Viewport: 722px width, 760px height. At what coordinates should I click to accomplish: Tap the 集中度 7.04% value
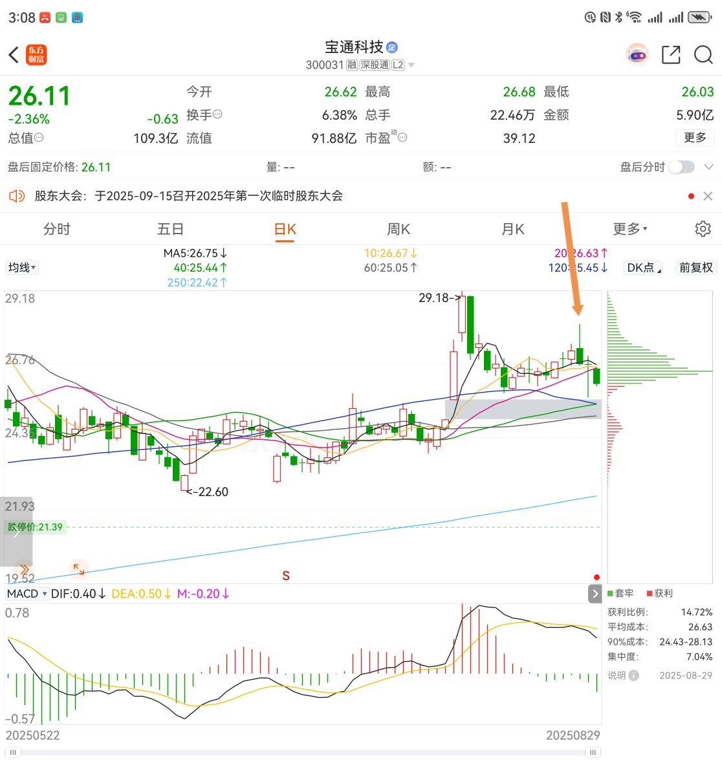tap(699, 657)
